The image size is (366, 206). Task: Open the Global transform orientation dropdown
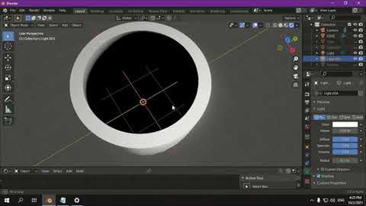coord(126,18)
